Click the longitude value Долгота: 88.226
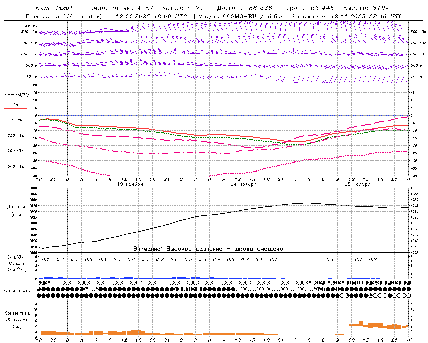This screenshot has width=428, height=343. click(244, 8)
